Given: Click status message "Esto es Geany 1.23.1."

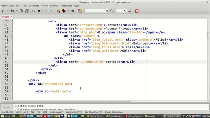Looking at the screenshot, I should pyautogui.click(x=33, y=106).
